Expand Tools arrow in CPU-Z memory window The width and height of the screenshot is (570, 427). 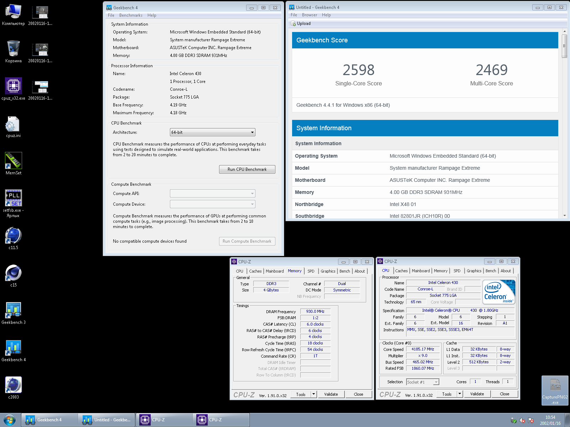point(313,394)
